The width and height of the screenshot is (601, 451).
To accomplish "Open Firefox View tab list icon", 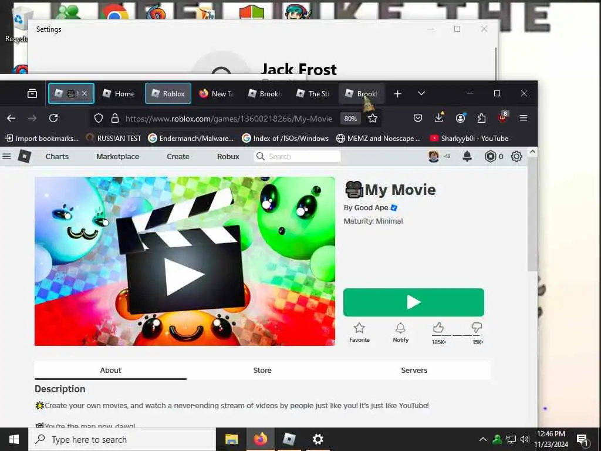I will pos(32,93).
